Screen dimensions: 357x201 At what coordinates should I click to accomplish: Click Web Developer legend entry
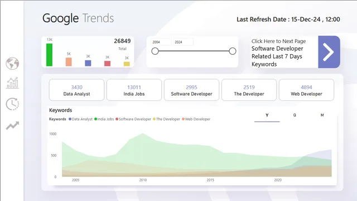tap(196, 119)
